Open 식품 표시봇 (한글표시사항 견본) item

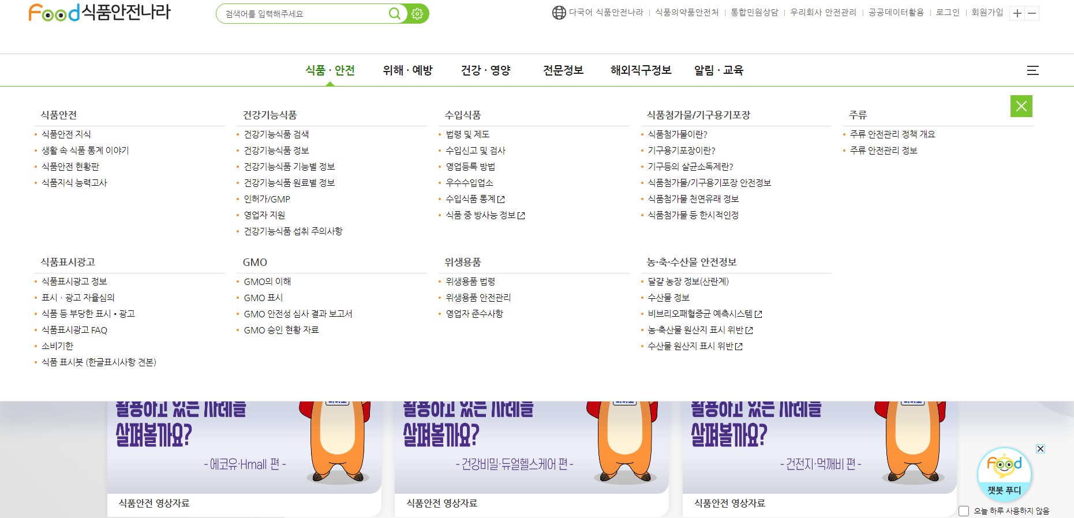pos(99,362)
